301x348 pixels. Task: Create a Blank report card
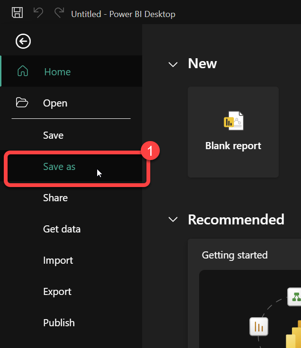coord(233,132)
